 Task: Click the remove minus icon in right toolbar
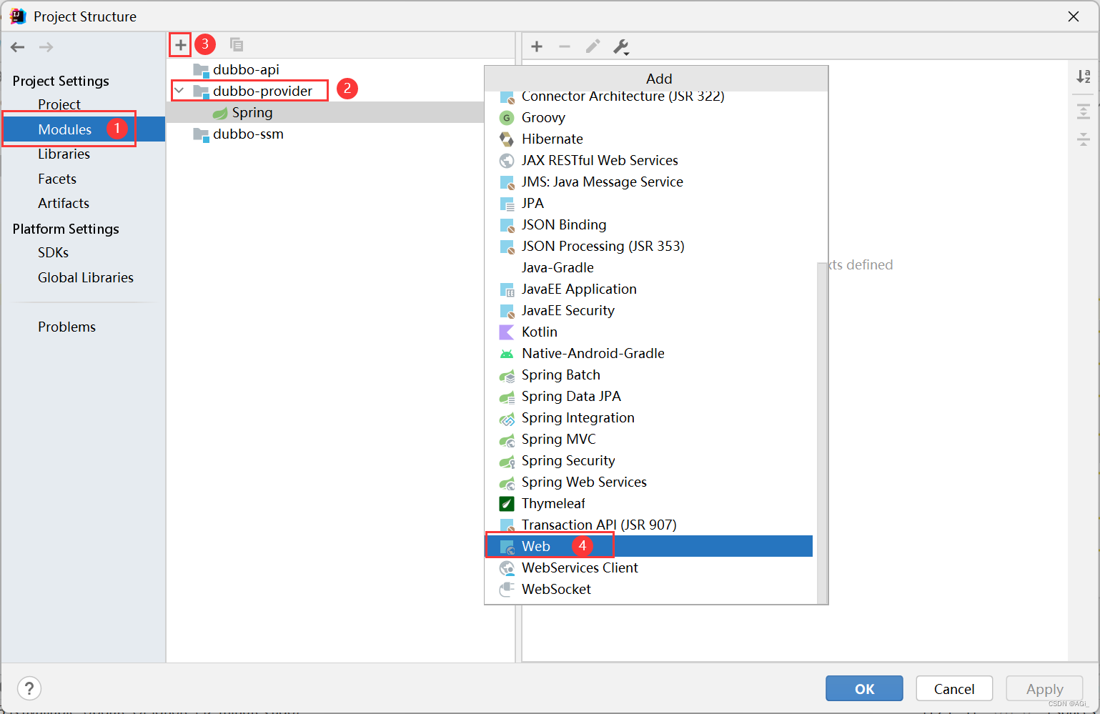565,46
